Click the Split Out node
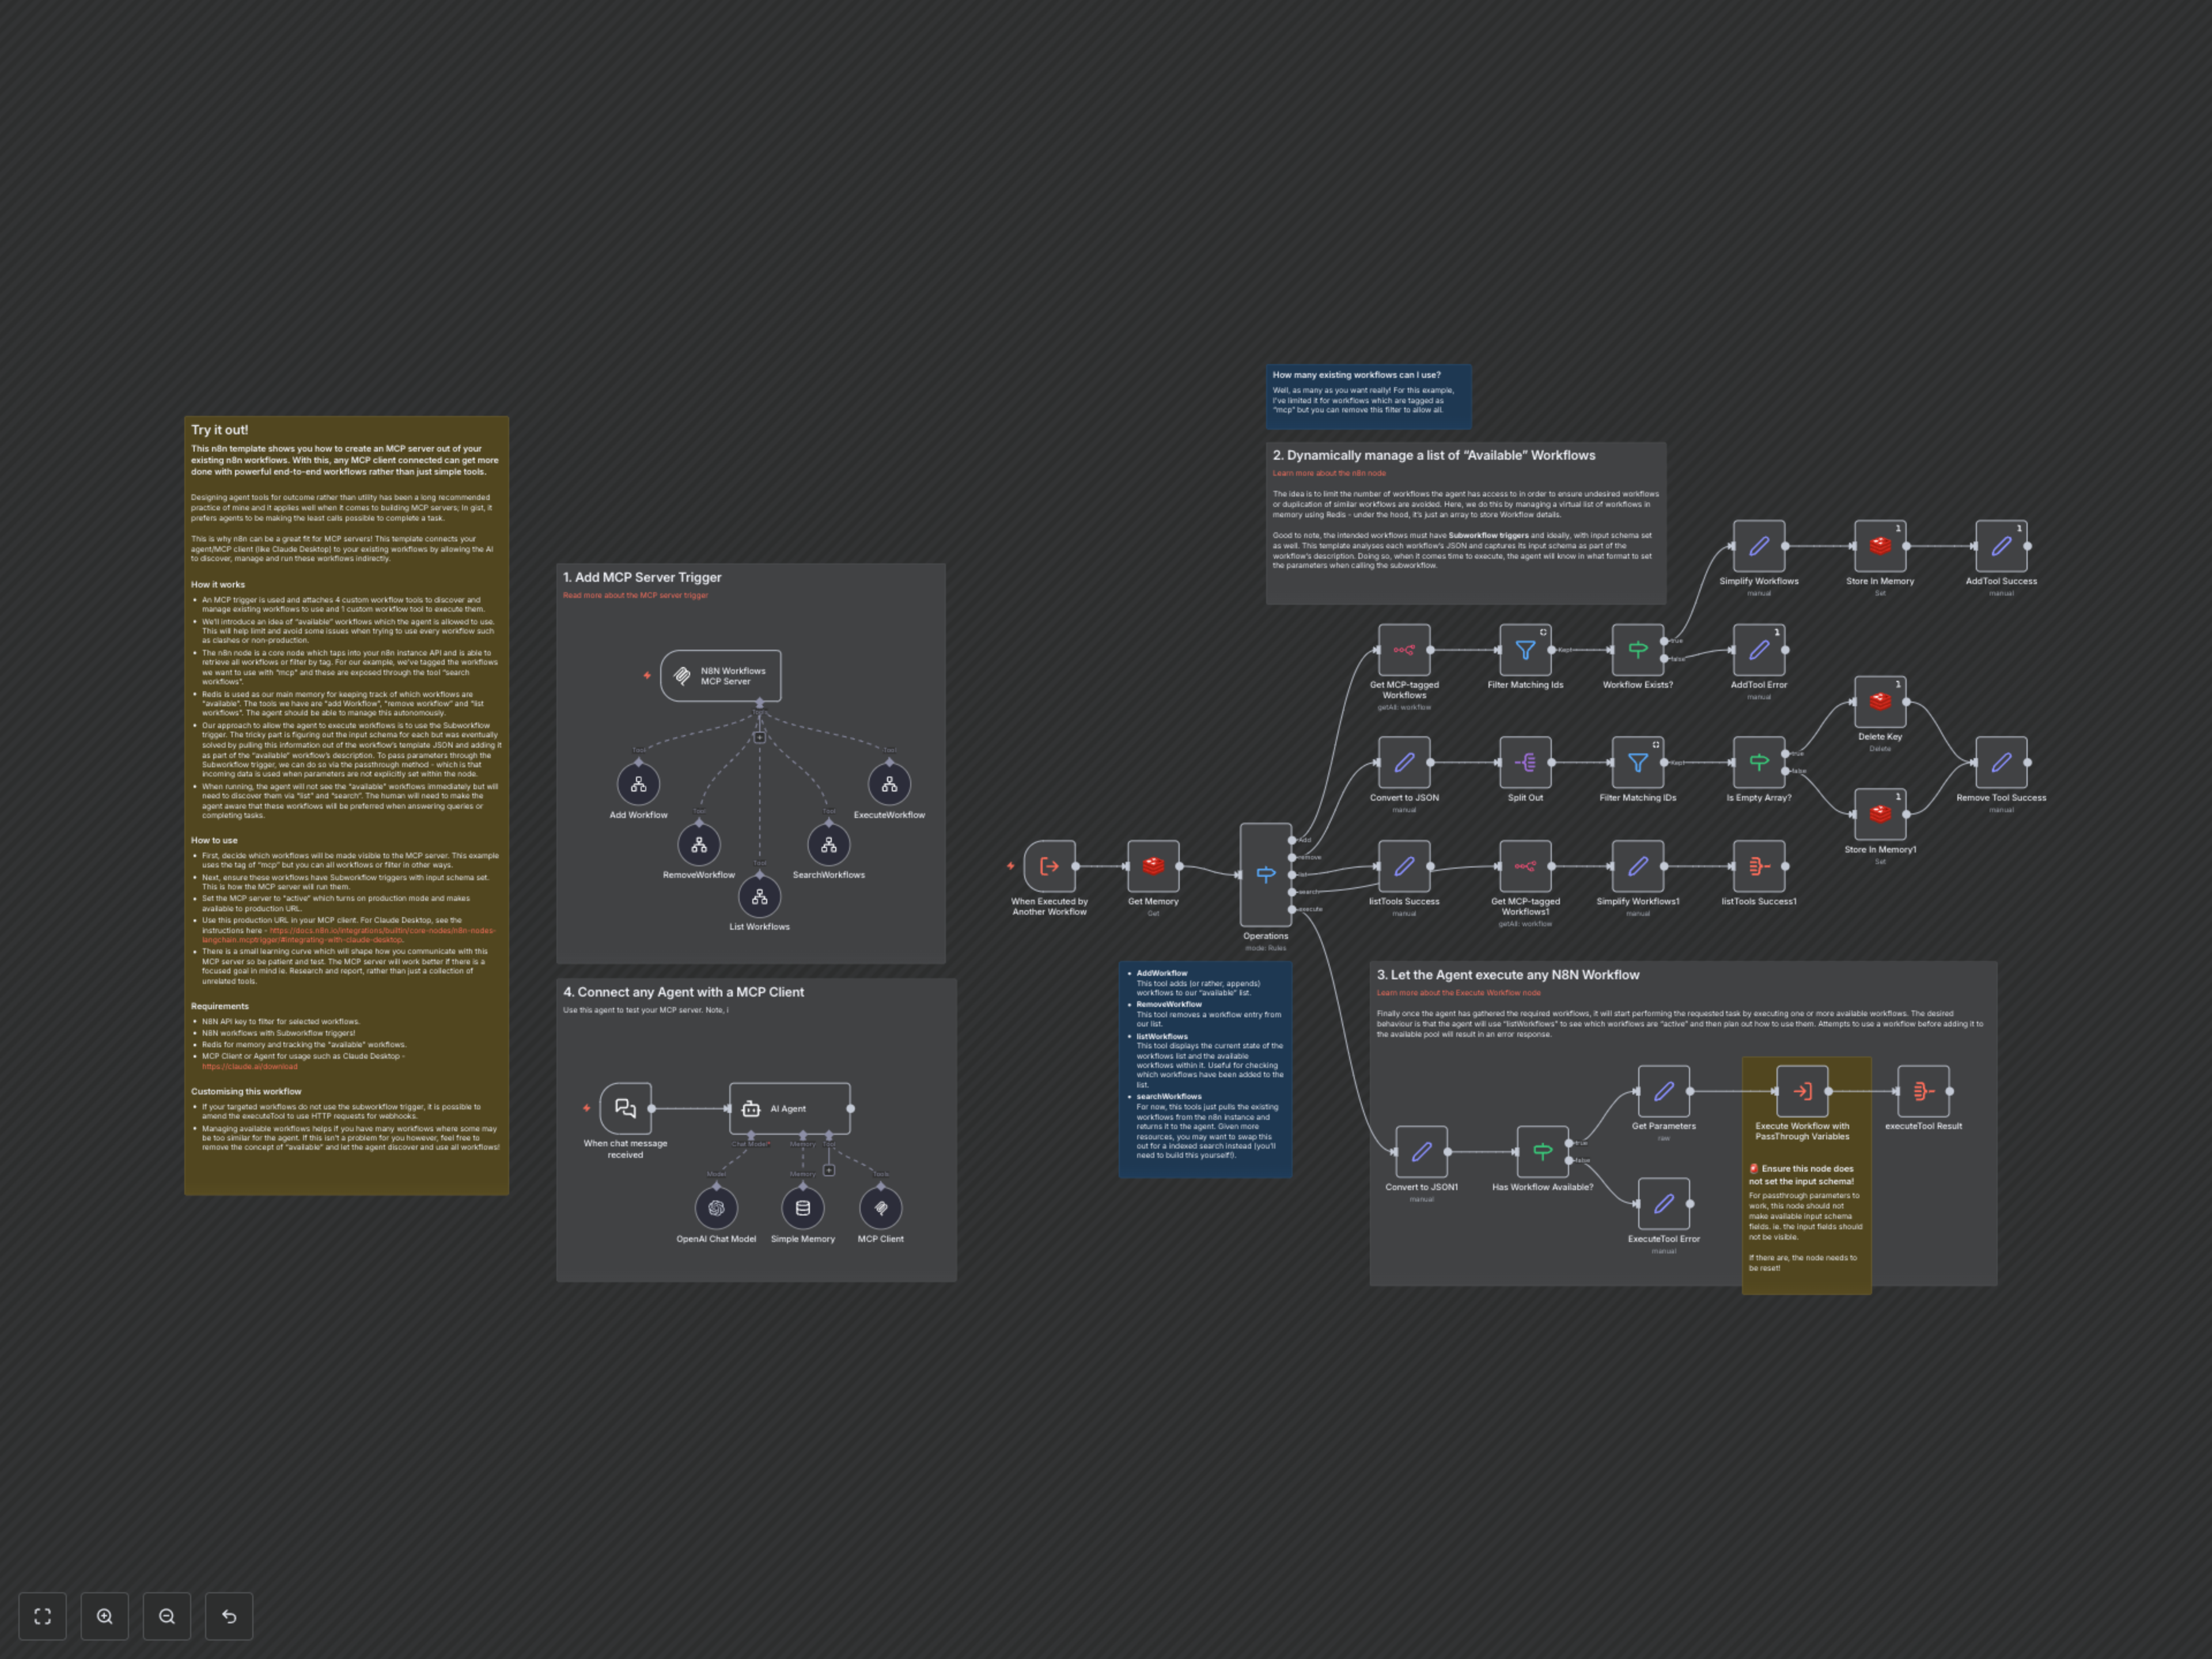This screenshot has width=2212, height=1659. pyautogui.click(x=1525, y=763)
